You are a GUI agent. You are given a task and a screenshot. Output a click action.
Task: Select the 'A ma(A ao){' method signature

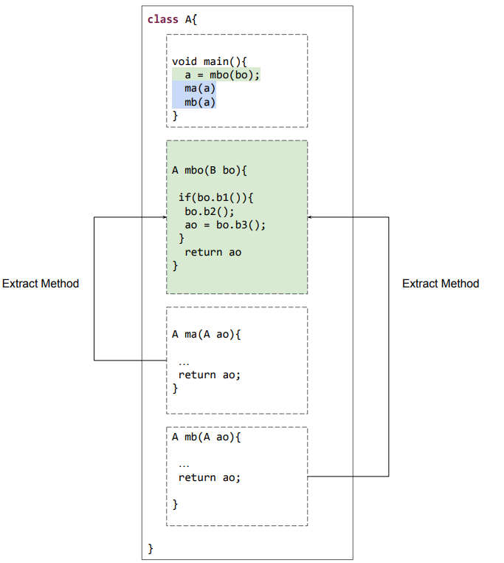(x=207, y=334)
